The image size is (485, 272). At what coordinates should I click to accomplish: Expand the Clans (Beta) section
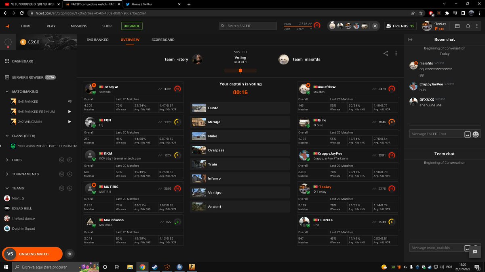tap(7, 136)
